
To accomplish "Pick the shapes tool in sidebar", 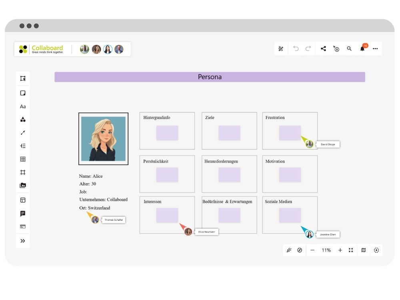I will (23, 120).
